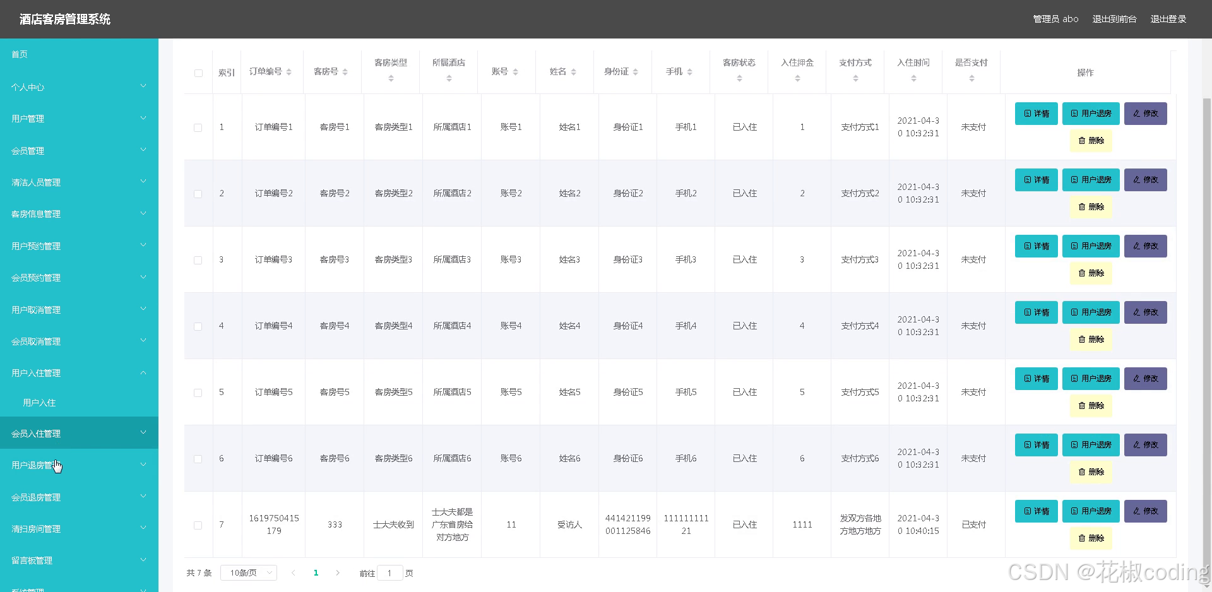Image resolution: width=1212 pixels, height=592 pixels.
Task: Sort by 订单编号 column sort icon
Action: 288,72
